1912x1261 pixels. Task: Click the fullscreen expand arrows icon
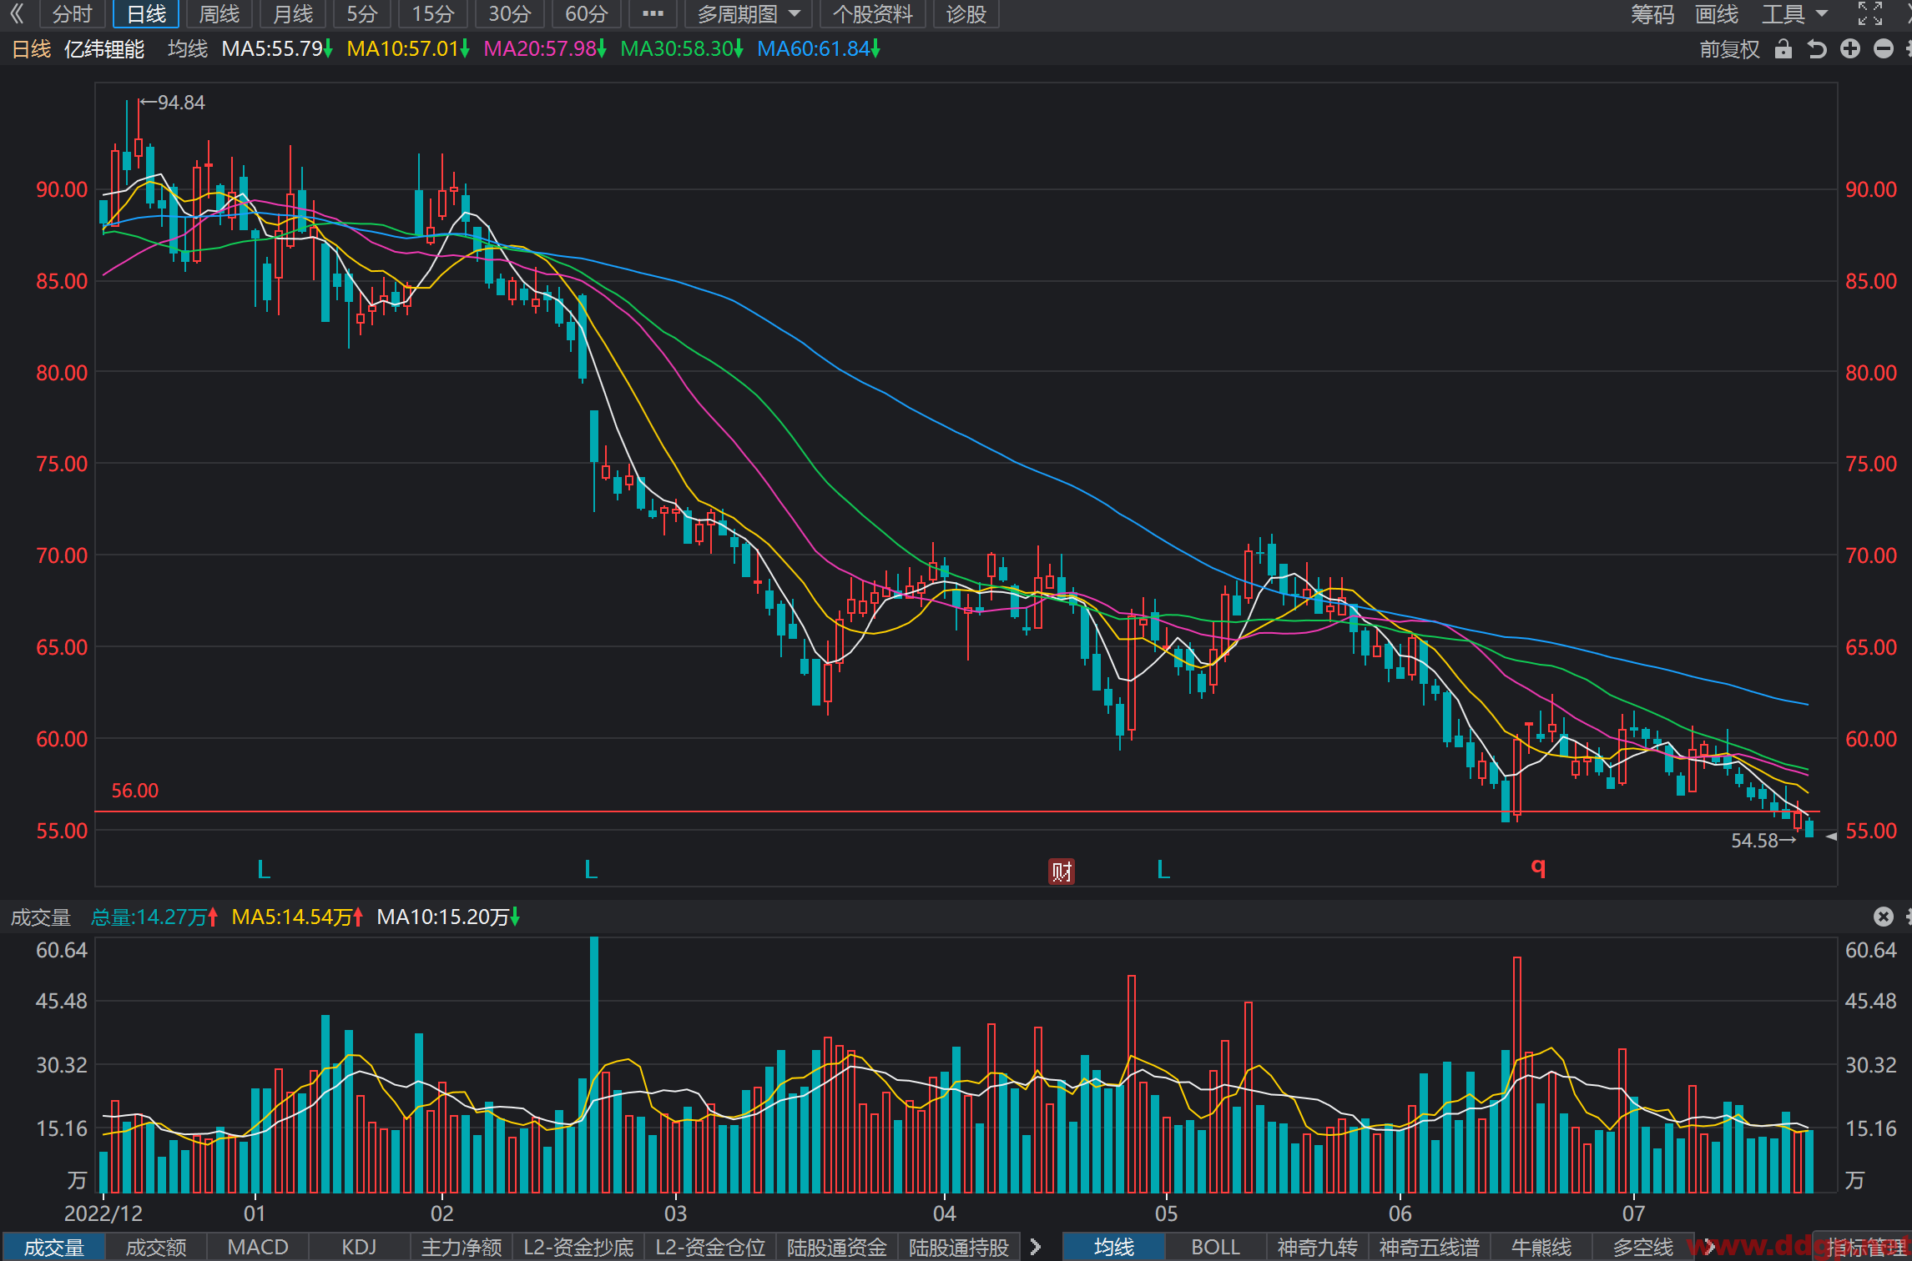click(x=1870, y=13)
